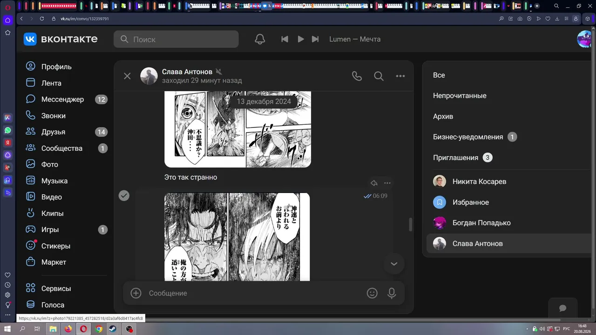The height and width of the screenshot is (335, 596).
Task: Reload the page in Opera
Action: 41,19
